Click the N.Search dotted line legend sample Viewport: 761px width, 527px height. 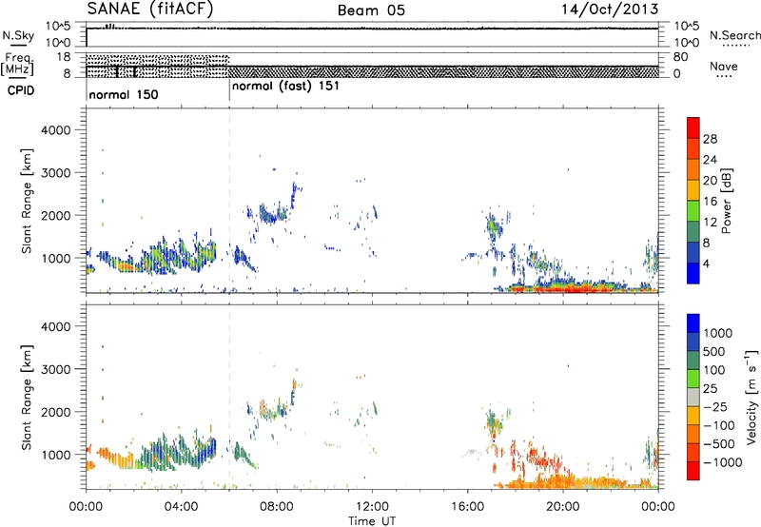[736, 46]
